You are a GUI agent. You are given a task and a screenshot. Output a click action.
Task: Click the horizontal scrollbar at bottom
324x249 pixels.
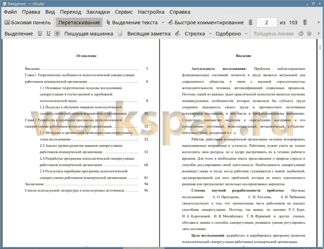144,248
